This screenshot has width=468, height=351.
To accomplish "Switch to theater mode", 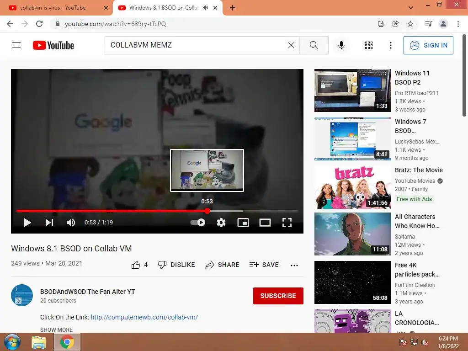I will click(x=265, y=223).
